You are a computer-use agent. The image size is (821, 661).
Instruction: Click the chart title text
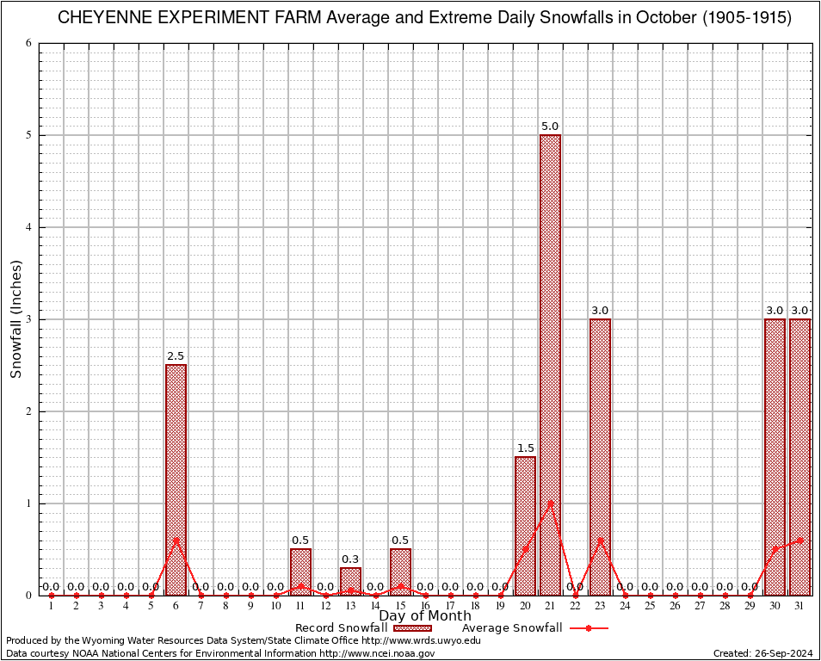424,18
